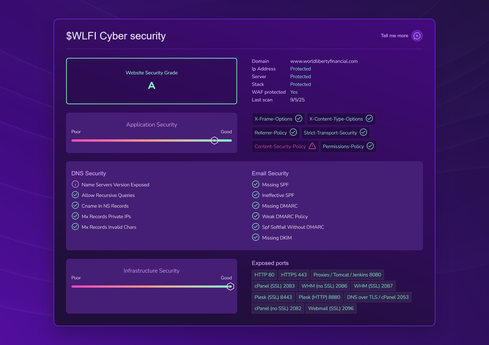The image size is (489, 345).
Task: Select the Content-Security-Policy header label
Action: 280,146
